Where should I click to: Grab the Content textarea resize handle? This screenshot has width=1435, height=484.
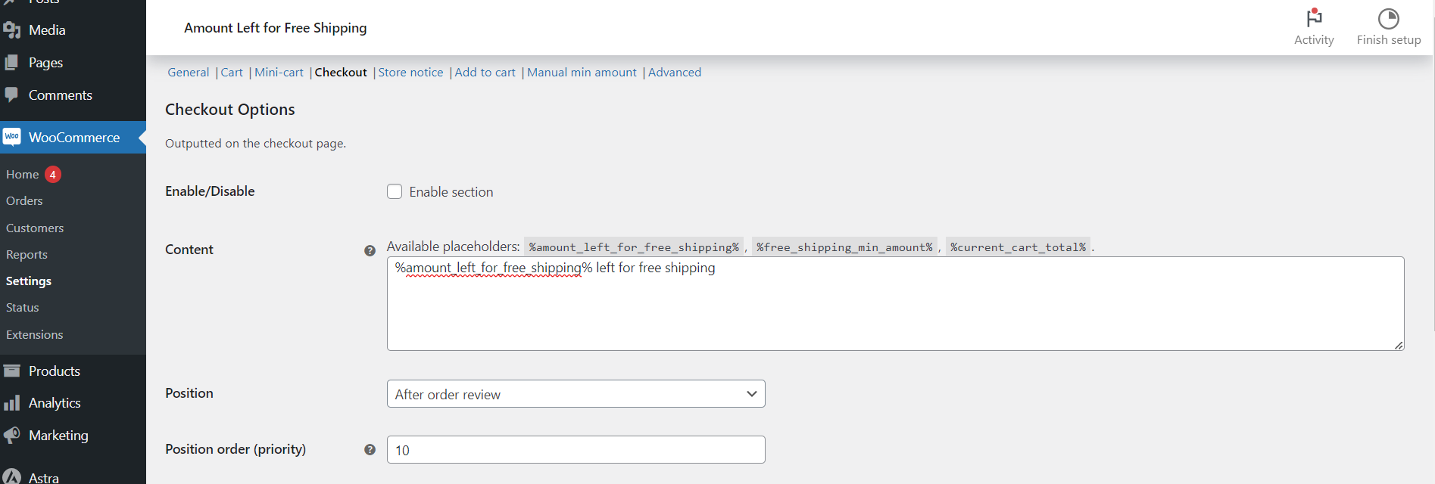[1399, 345]
